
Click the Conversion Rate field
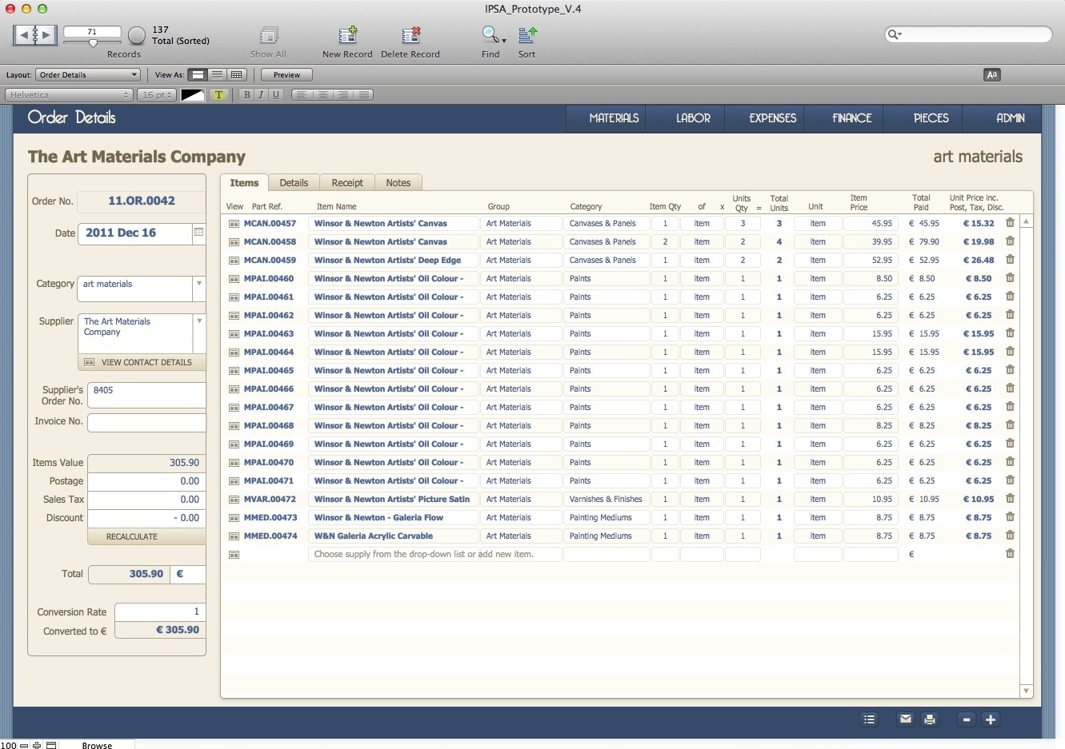(x=160, y=612)
